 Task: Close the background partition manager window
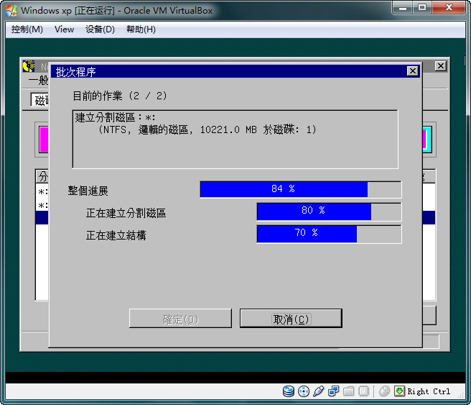coord(441,66)
